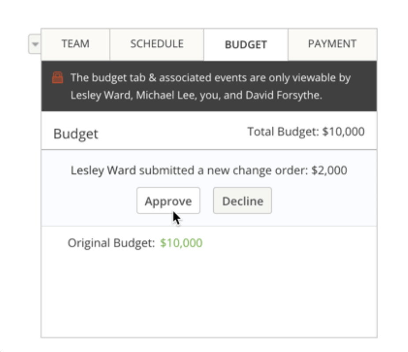Go to the PAYMENT tab
408x352 pixels.
click(332, 44)
